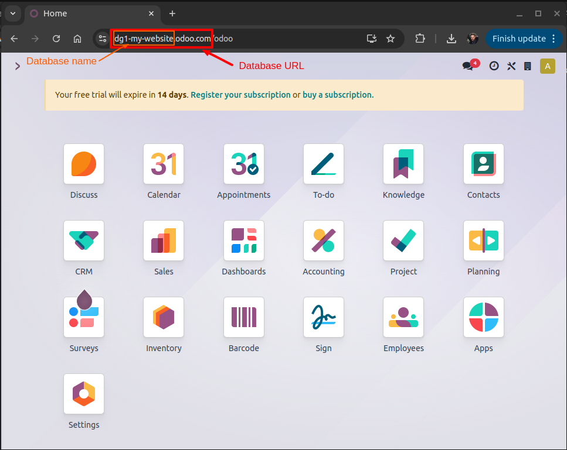Viewport: 567px width, 450px height.
Task: Launch the CRM app
Action: [x=83, y=241]
